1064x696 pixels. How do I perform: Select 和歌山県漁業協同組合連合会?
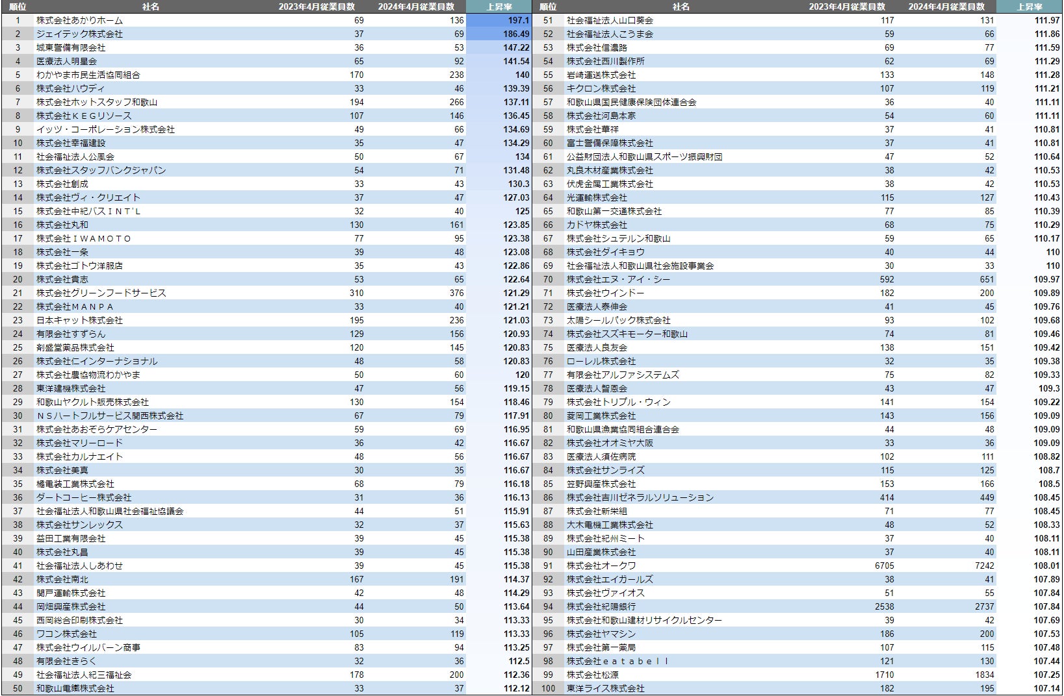623,429
